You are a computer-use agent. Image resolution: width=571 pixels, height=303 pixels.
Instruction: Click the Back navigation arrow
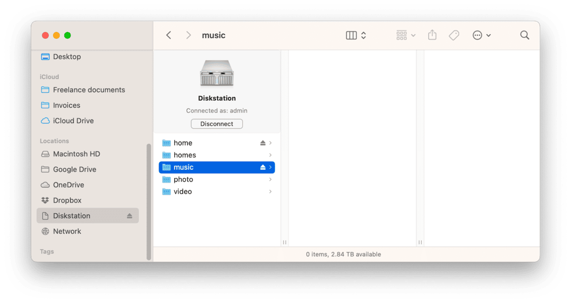click(169, 35)
